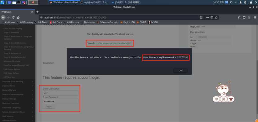Toggle reader view in the address bar
The width and height of the screenshot is (258, 122).
201,17
